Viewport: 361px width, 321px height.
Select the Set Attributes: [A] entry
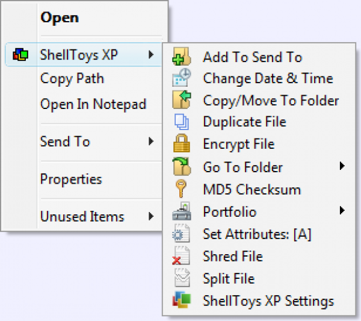(x=257, y=234)
